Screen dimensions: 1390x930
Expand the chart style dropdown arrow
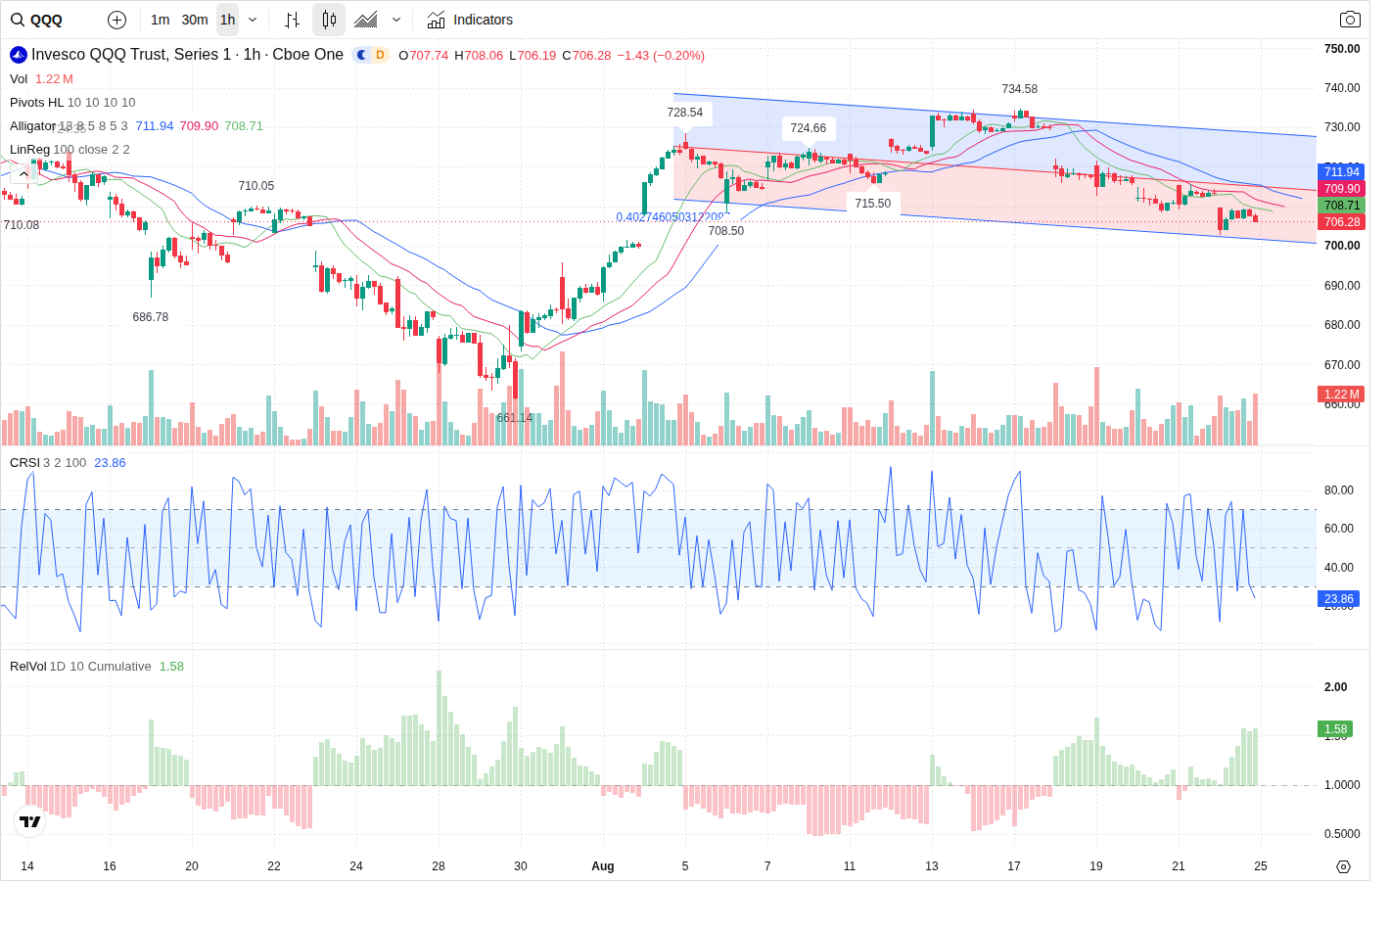396,20
